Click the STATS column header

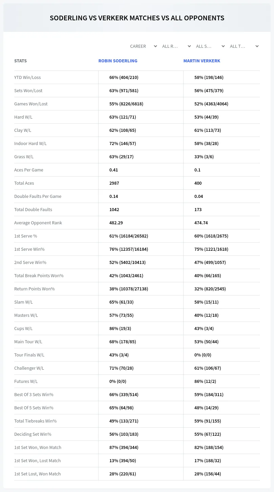(20, 61)
